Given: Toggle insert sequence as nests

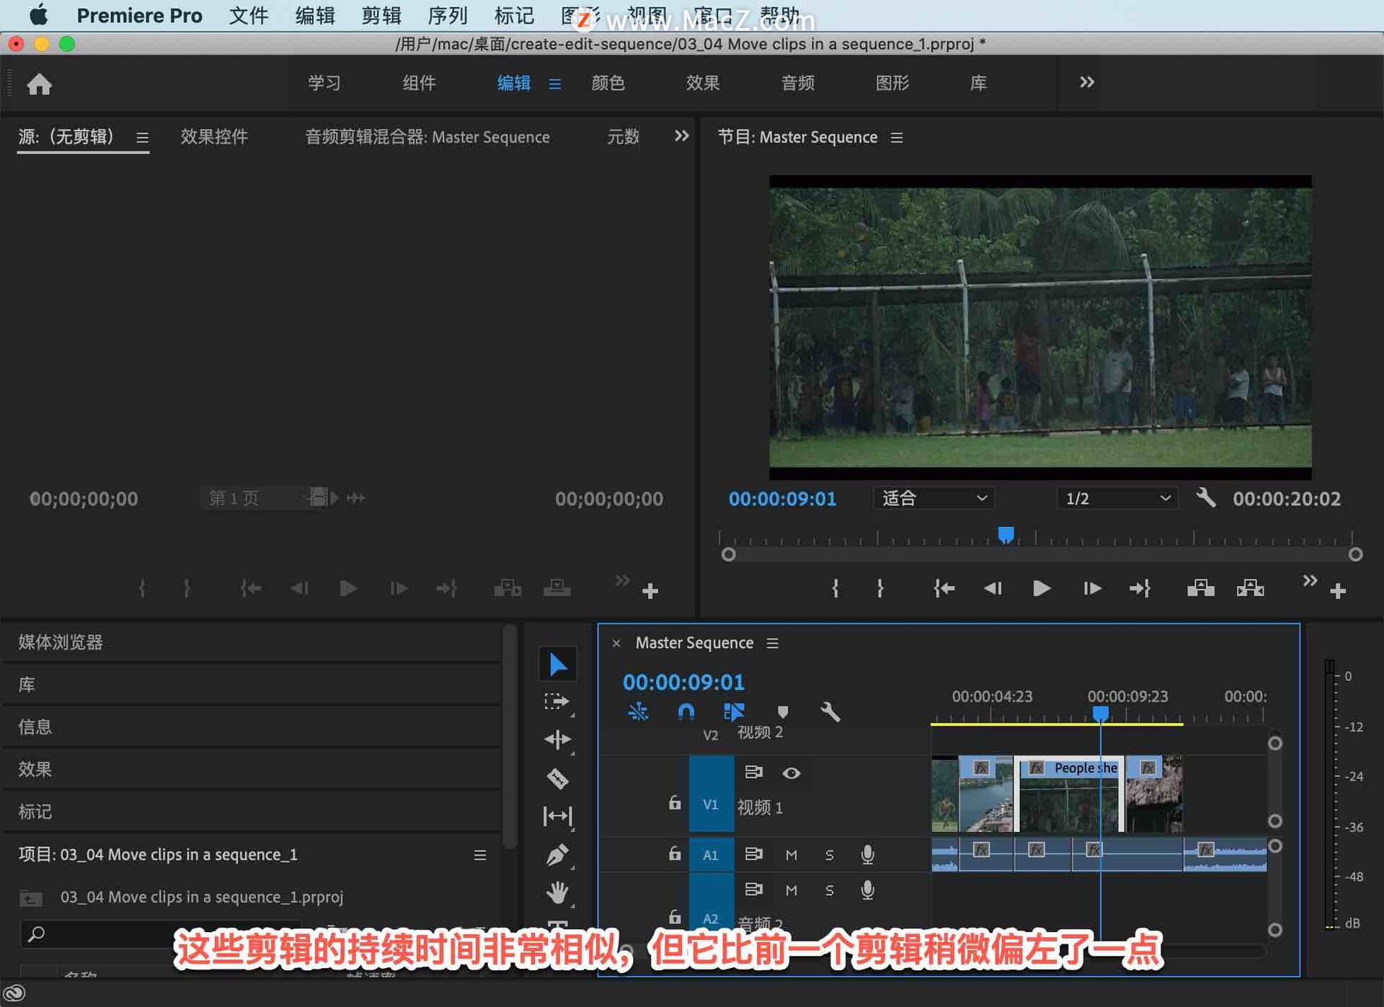Looking at the screenshot, I should pyautogui.click(x=638, y=712).
